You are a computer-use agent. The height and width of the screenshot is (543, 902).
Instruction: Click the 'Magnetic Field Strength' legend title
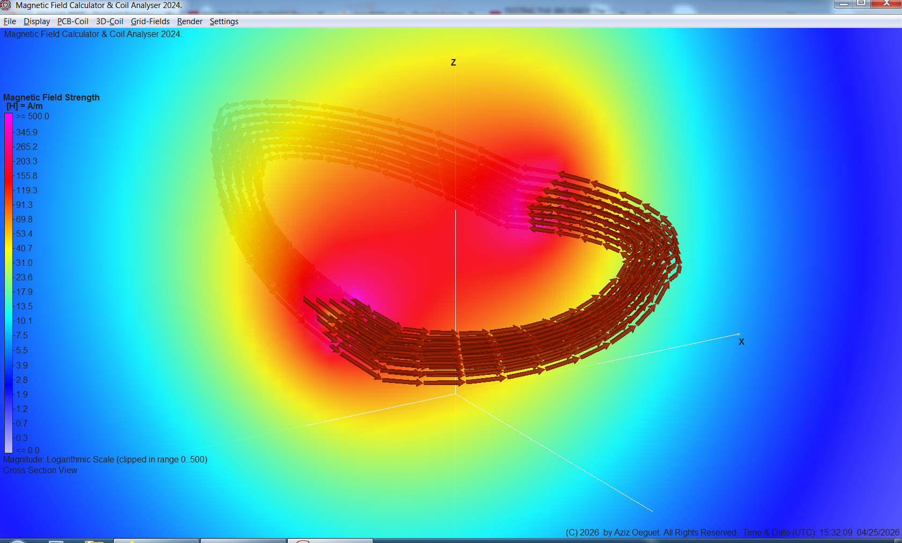[52, 97]
